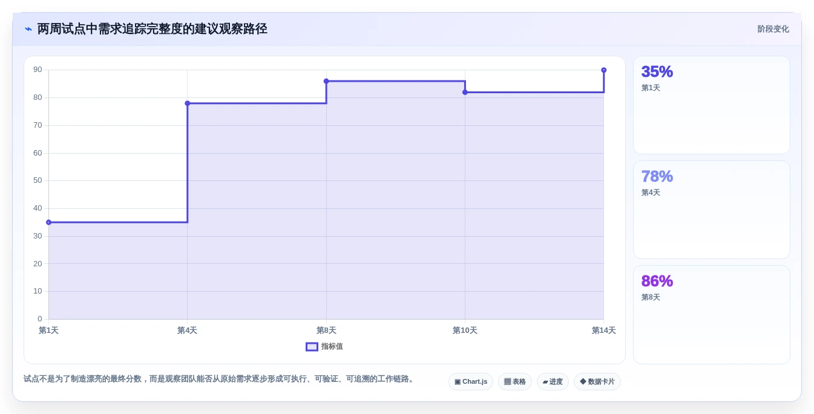Click the lightning icon beside the title

(28, 29)
